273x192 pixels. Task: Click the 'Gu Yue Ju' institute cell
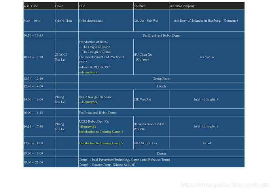(x=207, y=57)
